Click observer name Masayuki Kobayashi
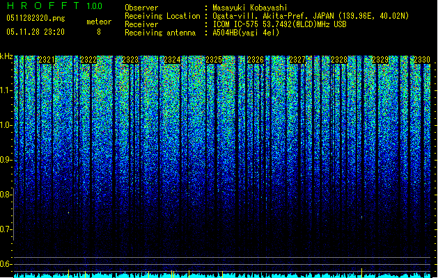438x278 pixels. 250,8
